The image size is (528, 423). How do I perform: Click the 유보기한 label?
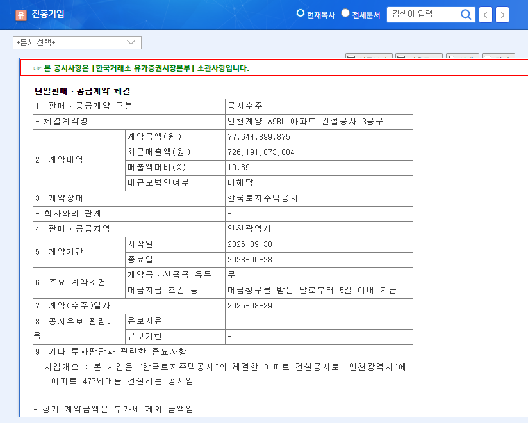[x=145, y=336]
